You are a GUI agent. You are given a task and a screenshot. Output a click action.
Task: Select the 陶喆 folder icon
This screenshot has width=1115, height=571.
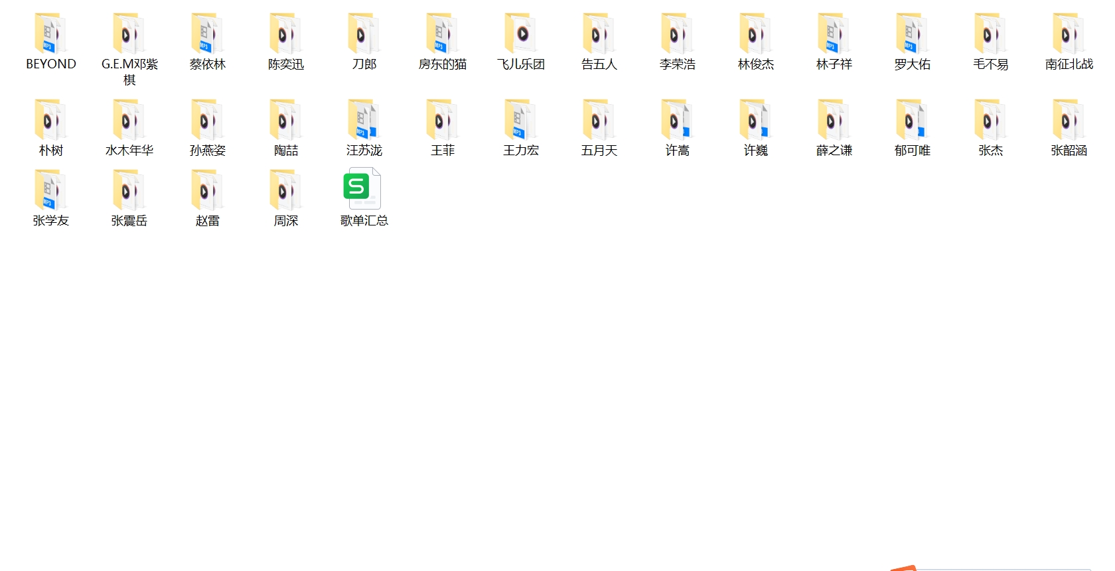coord(286,120)
